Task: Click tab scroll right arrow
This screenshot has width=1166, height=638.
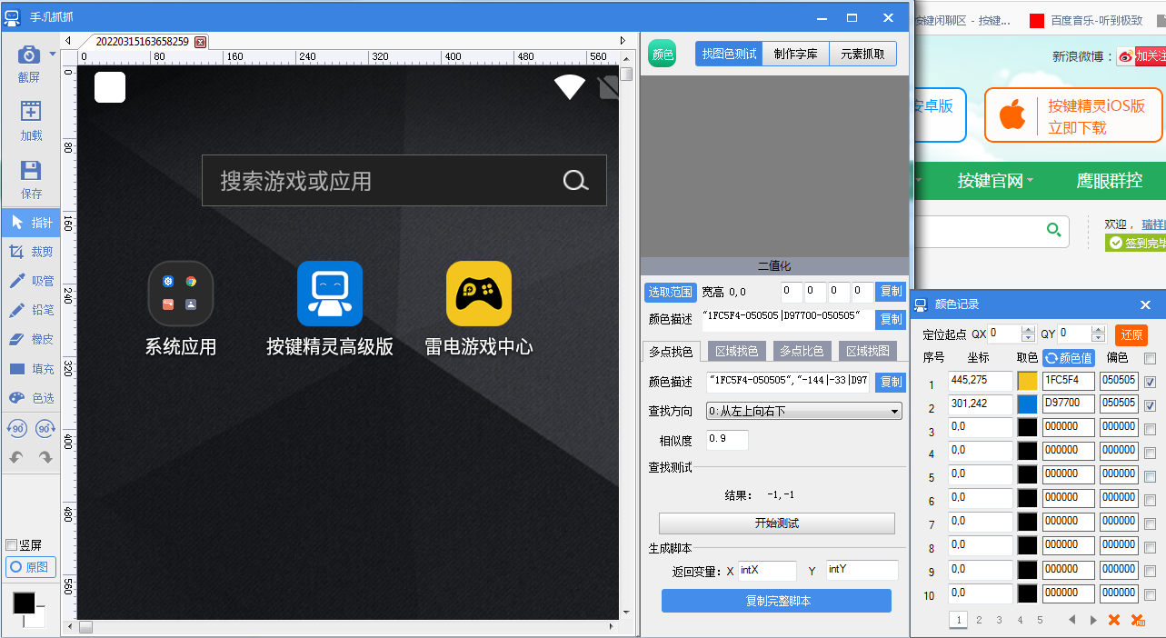Action: click(623, 41)
